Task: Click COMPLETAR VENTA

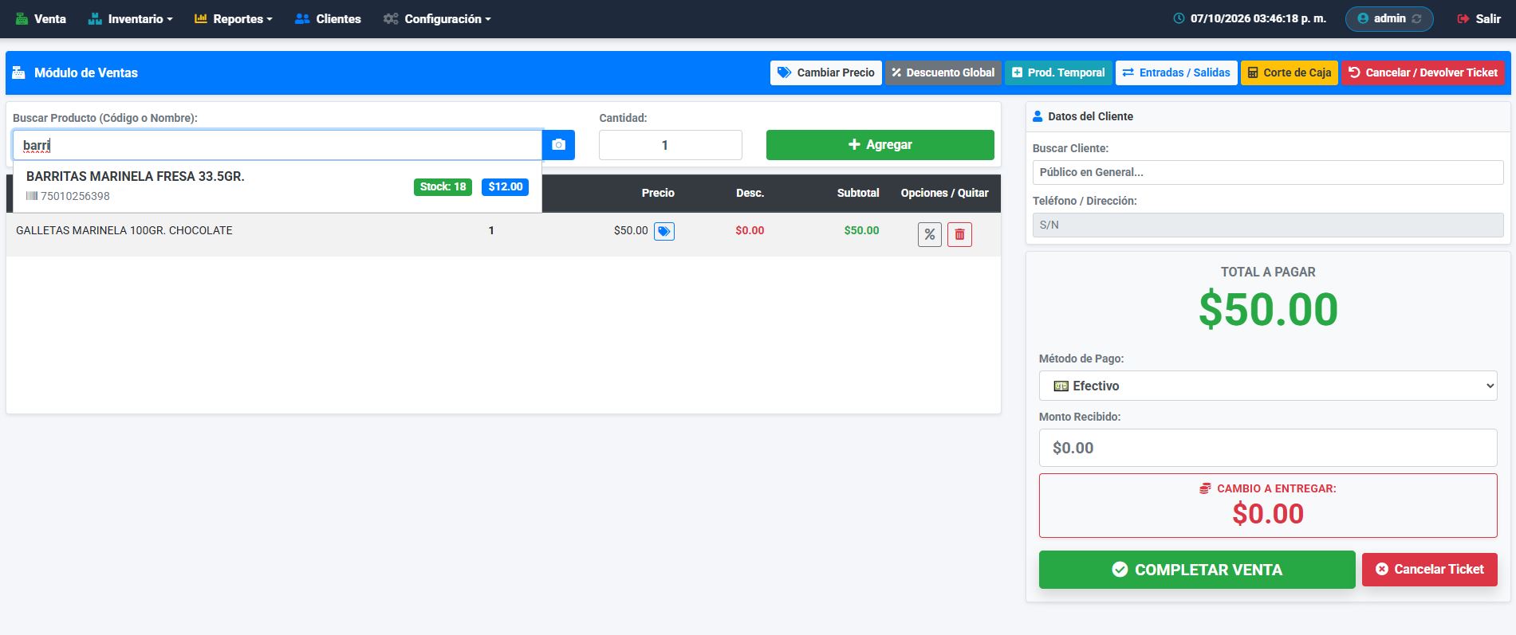Action: [1197, 570]
